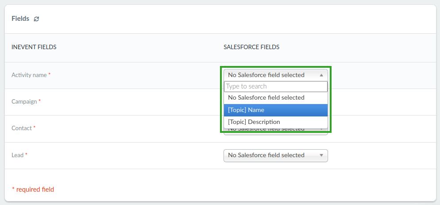Viewport: 440px width, 205px height.
Task: Click the red asterisk next to Lead
Action: coord(27,154)
